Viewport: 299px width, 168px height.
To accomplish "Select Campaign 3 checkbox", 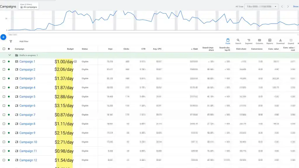I will 4,78.
